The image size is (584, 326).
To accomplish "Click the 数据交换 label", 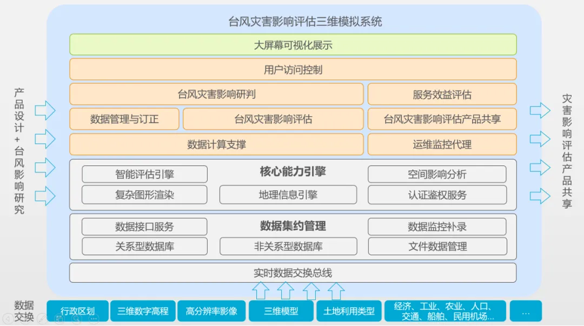I will coord(24,311).
